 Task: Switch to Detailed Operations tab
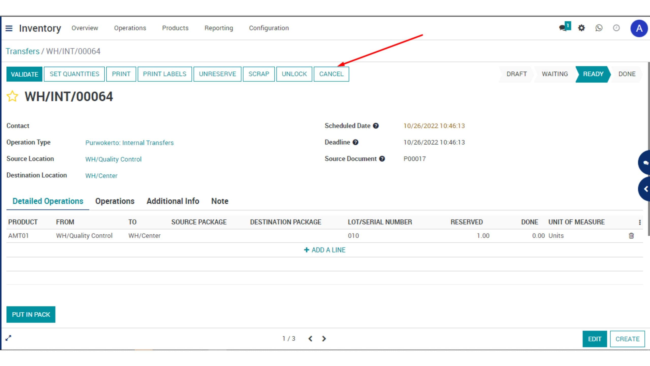(48, 201)
